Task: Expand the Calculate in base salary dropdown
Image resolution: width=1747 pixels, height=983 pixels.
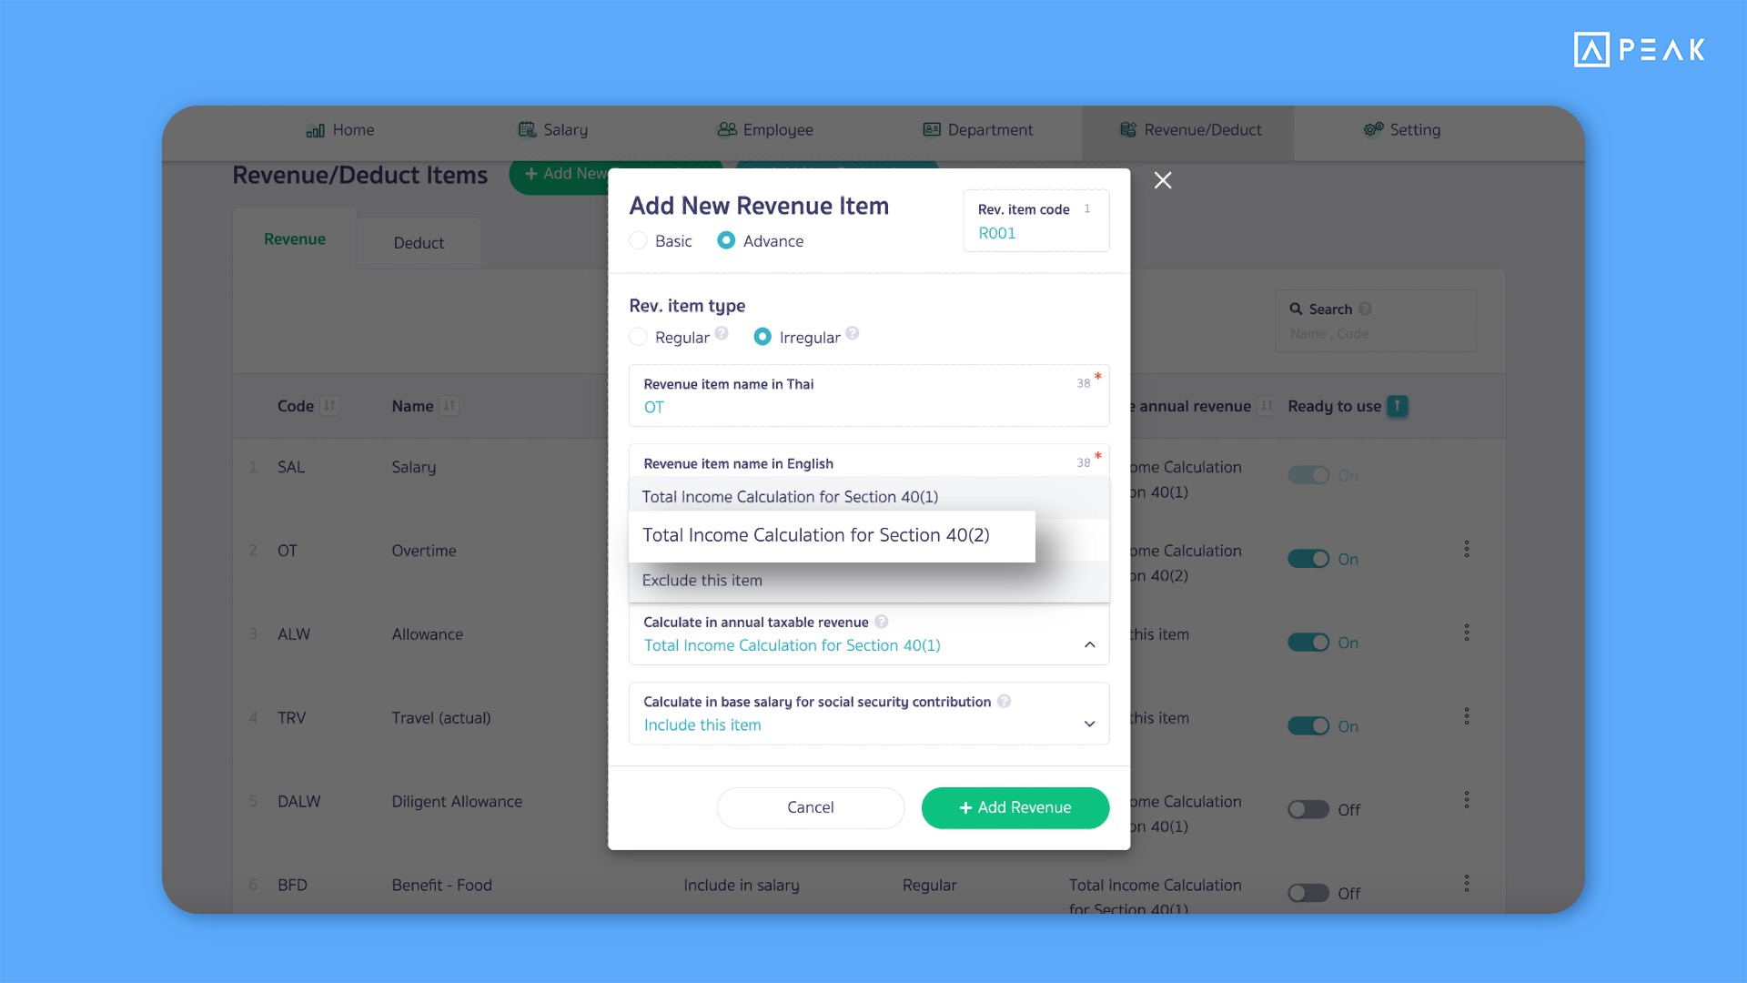Action: 1088,724
